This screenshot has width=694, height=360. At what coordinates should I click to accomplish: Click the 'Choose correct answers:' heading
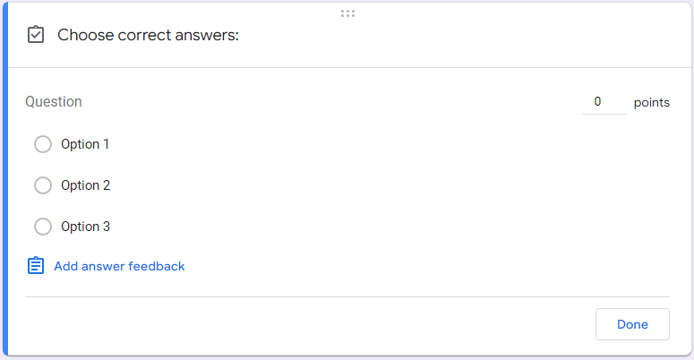click(x=148, y=35)
